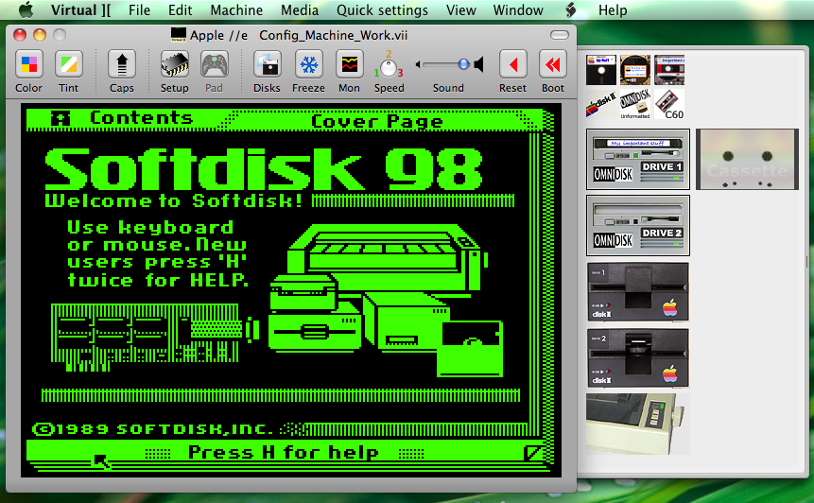Click the Disk II drive 1 unit
The image size is (814, 503).
click(638, 292)
